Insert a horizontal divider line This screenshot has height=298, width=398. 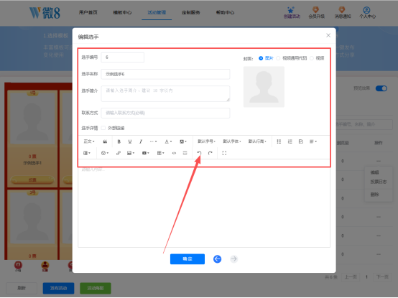pos(185,153)
